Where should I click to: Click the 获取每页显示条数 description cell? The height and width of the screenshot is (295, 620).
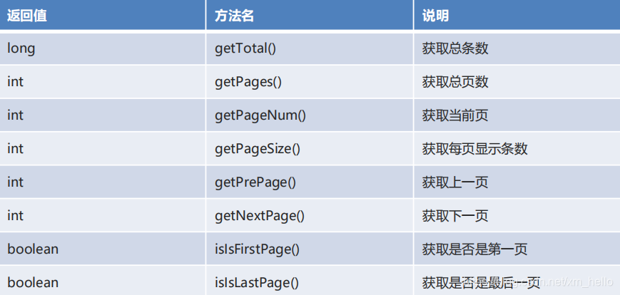[517, 148]
